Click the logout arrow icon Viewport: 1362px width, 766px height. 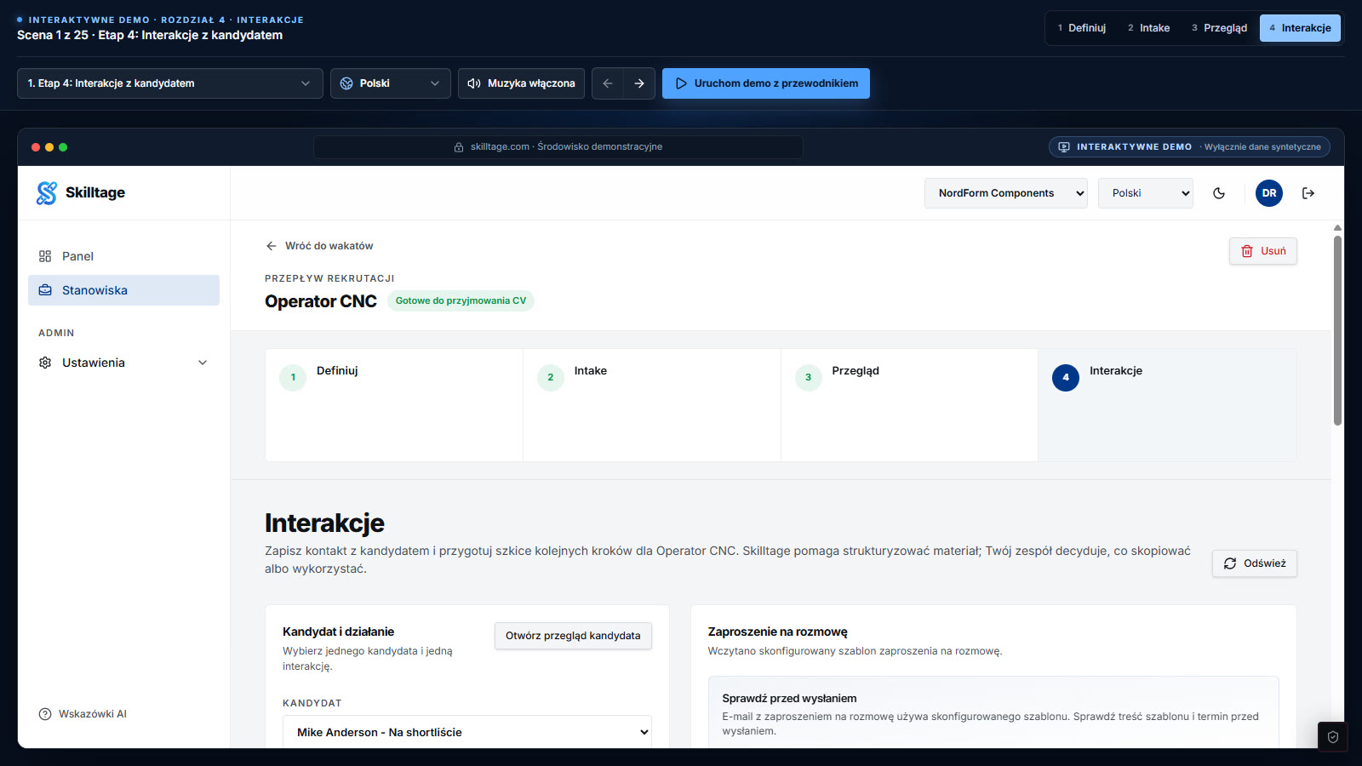coord(1308,193)
